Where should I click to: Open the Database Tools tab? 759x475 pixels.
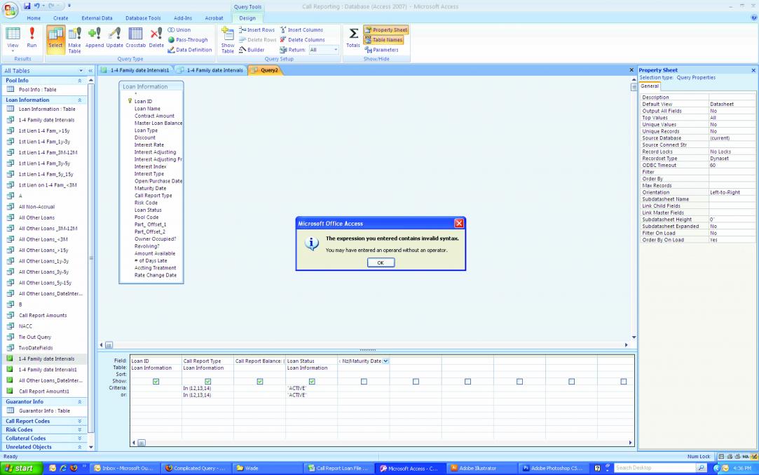[x=143, y=18]
